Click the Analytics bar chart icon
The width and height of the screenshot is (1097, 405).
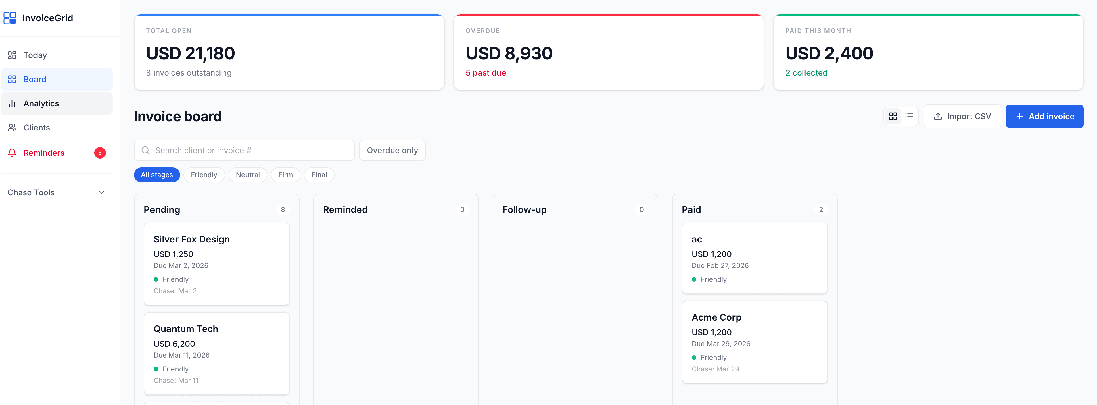12,103
